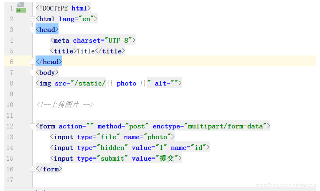Collapse the html tag fold marker on line 2
Image resolution: width=320 pixels, height=191 pixels.
(x=32, y=19)
